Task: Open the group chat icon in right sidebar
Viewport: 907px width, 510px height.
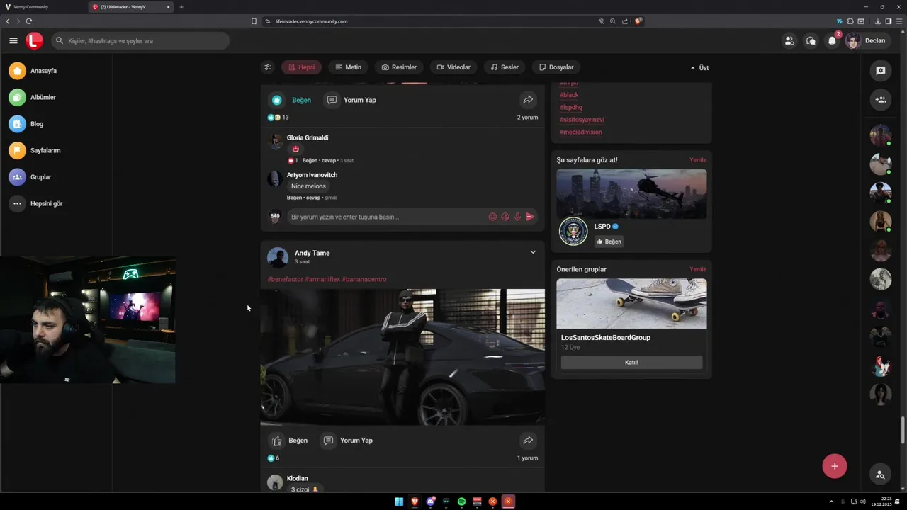Action: coord(880,100)
